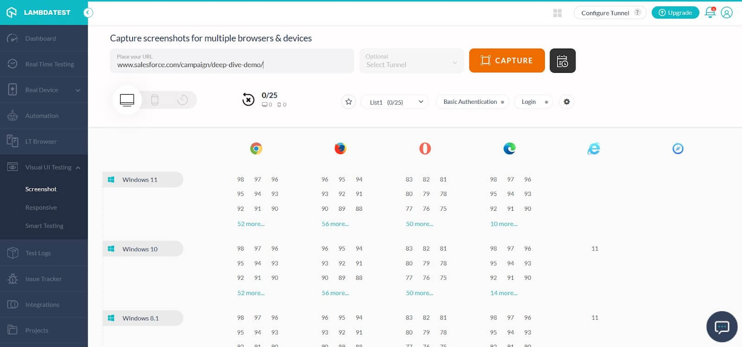Go to Automation in sidebar

pos(42,116)
